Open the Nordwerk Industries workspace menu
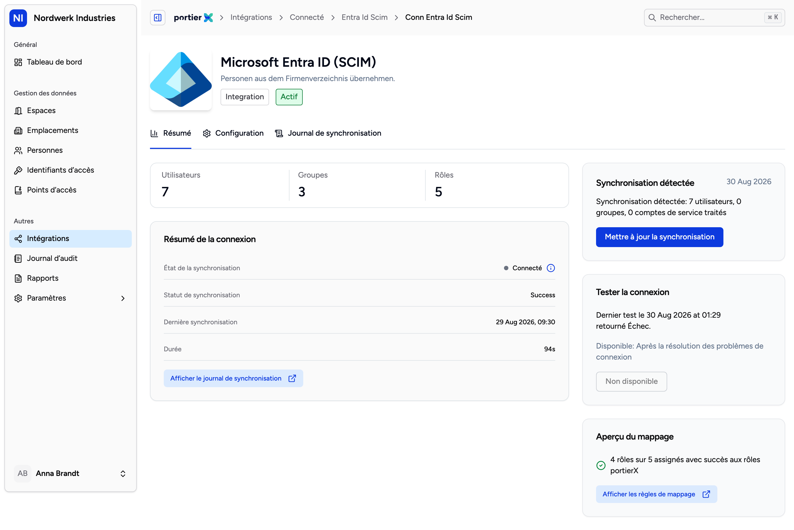 70,18
